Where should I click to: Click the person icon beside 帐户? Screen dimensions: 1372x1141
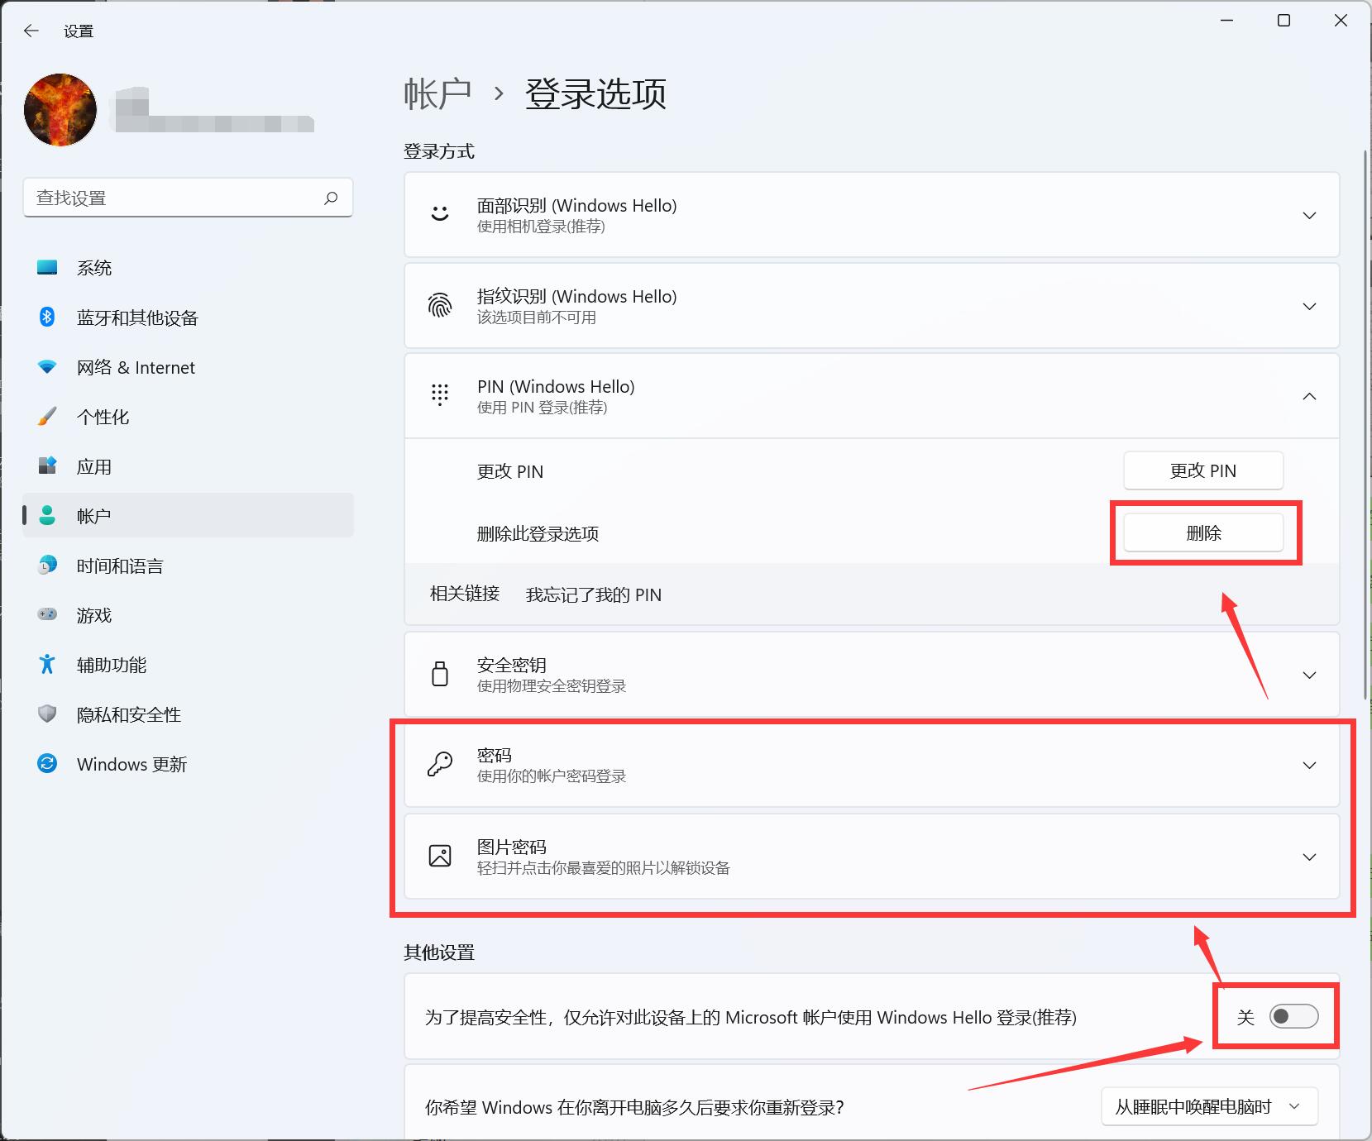47,515
